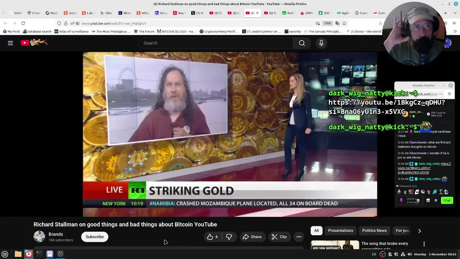This screenshot has height=259, width=460.
Task: Open youtu.be link in Kick chat
Action: [424, 168]
